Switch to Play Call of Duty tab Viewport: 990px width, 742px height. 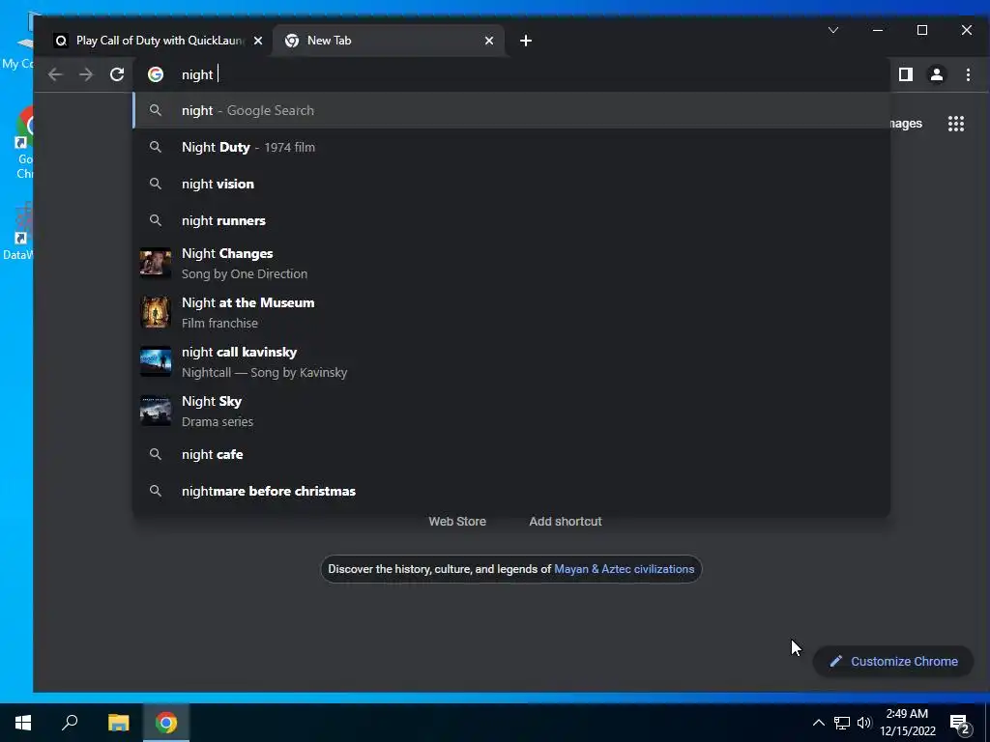click(159, 41)
